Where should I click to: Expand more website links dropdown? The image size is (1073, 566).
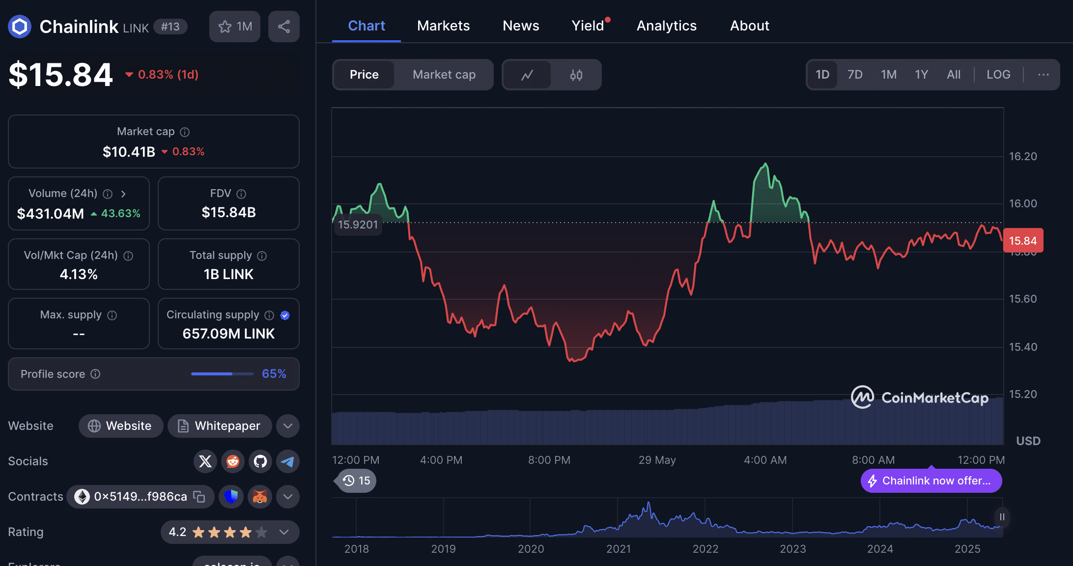point(288,426)
